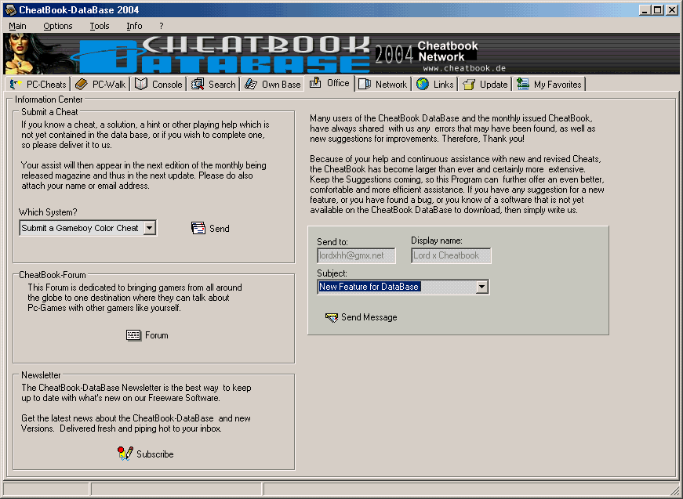Click the Search tab icon
Viewport: 683px width, 499px height.
(x=198, y=85)
